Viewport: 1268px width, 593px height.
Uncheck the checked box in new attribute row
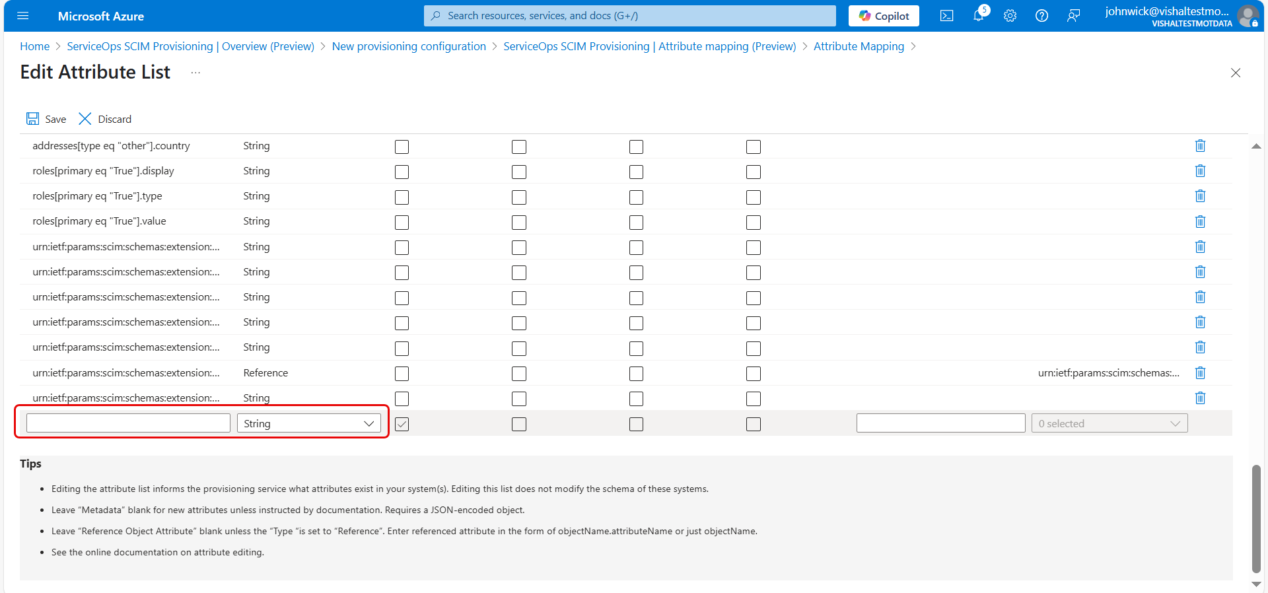(x=402, y=424)
